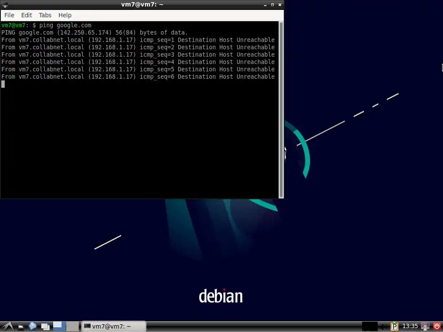Click the icmp_seq=2 Destination Host Unreachable line
This screenshot has height=332, width=443.
(x=138, y=48)
